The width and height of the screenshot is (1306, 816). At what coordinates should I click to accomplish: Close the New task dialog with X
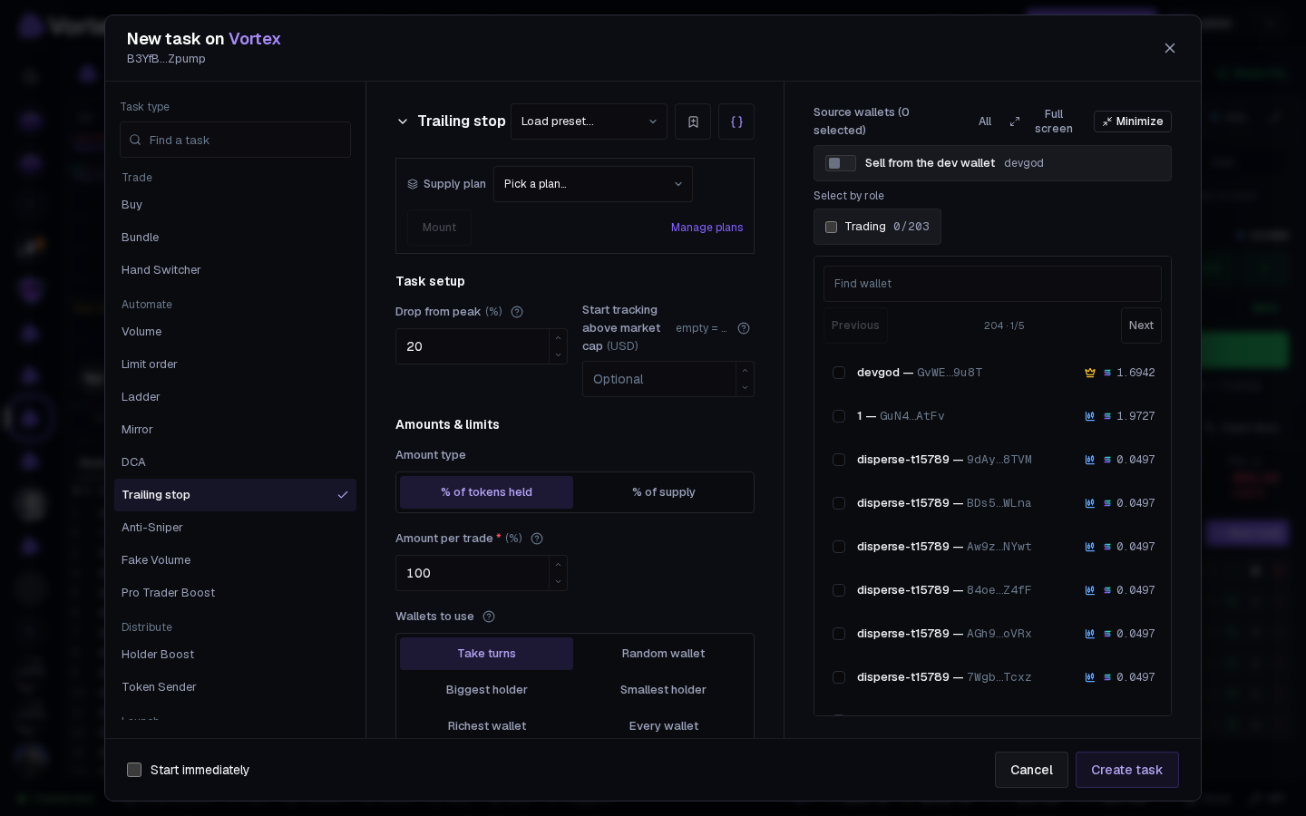tap(1170, 48)
